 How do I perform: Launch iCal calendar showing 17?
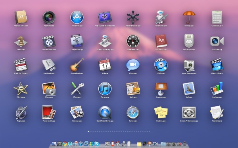pyautogui.click(x=105, y=65)
